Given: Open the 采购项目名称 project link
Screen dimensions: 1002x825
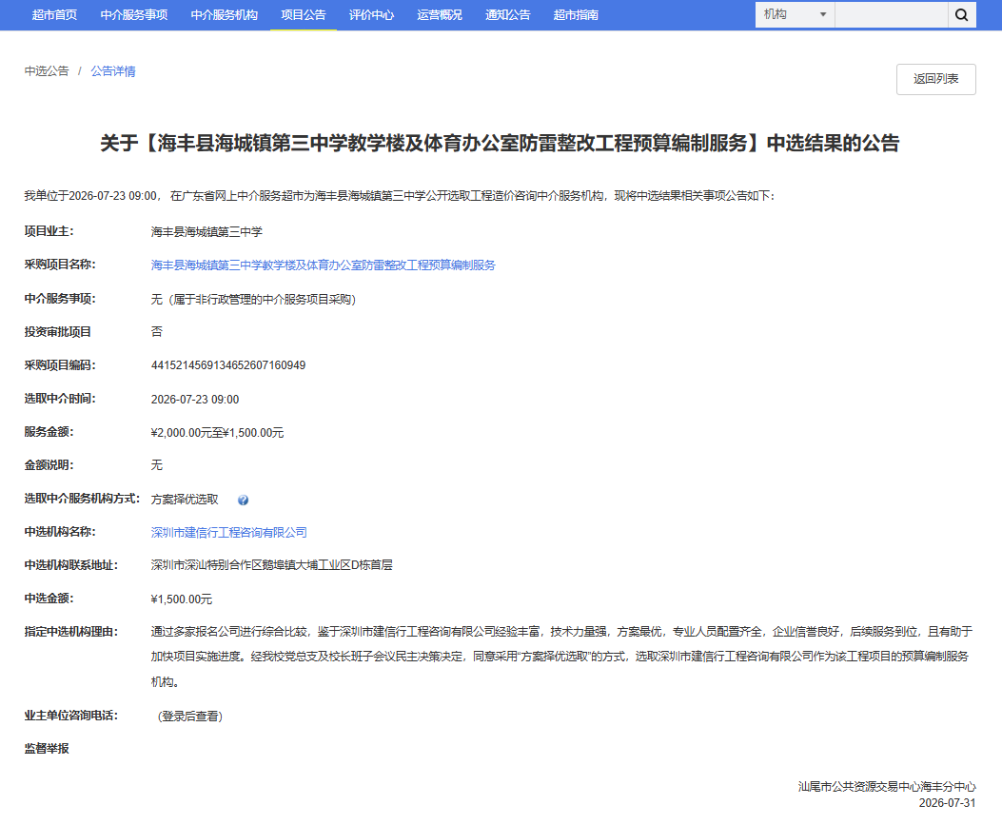Looking at the screenshot, I should click(323, 265).
